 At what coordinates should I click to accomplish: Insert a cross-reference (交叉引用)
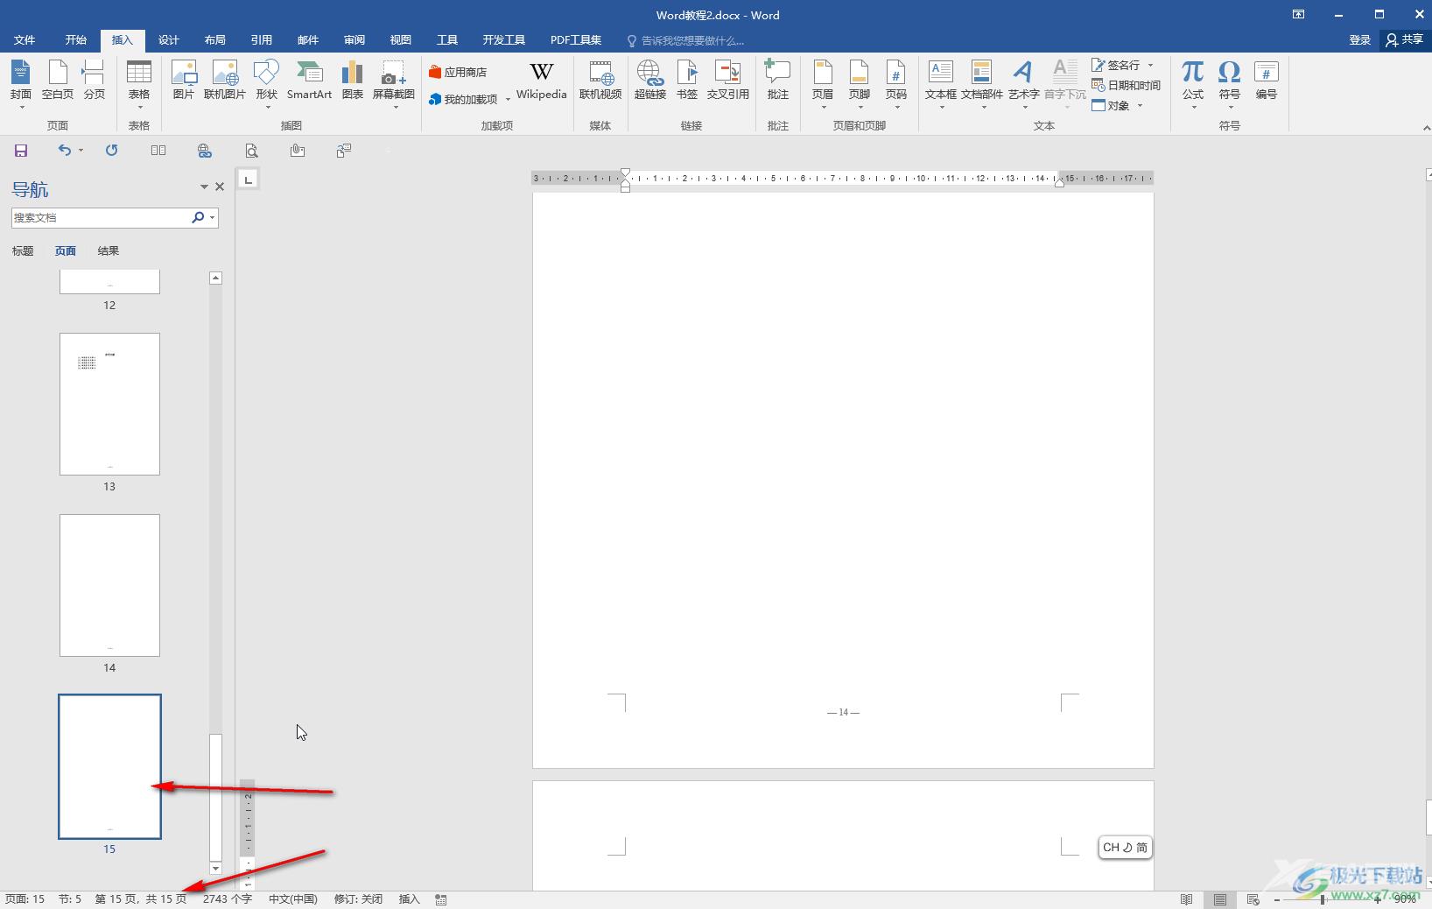[x=728, y=81]
